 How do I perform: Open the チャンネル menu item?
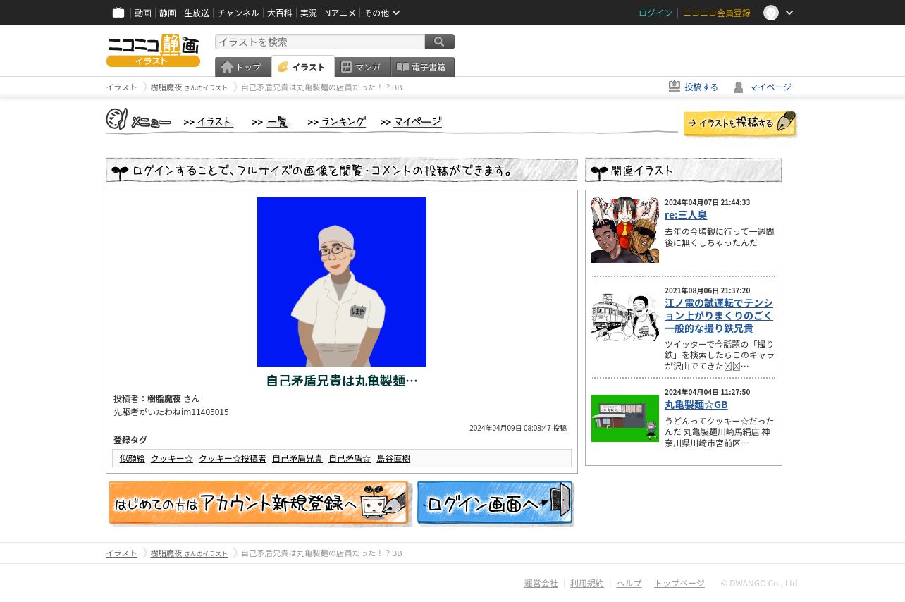pos(238,13)
